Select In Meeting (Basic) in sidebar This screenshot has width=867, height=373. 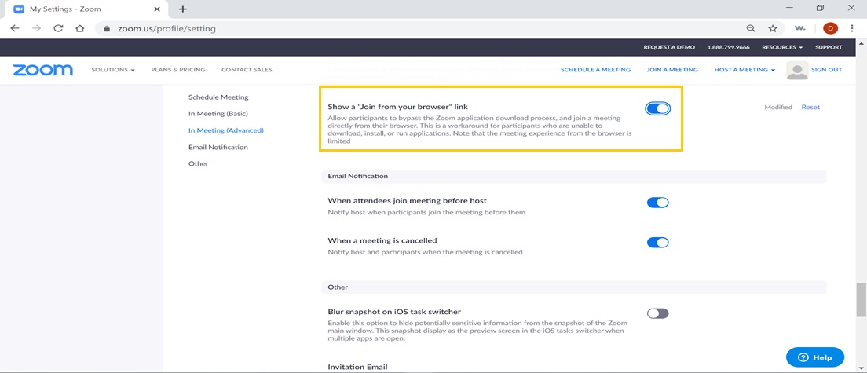click(x=218, y=114)
